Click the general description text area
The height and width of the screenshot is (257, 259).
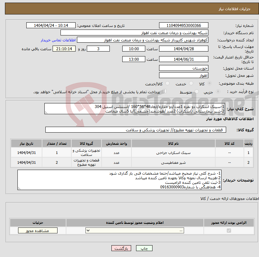click(135, 109)
